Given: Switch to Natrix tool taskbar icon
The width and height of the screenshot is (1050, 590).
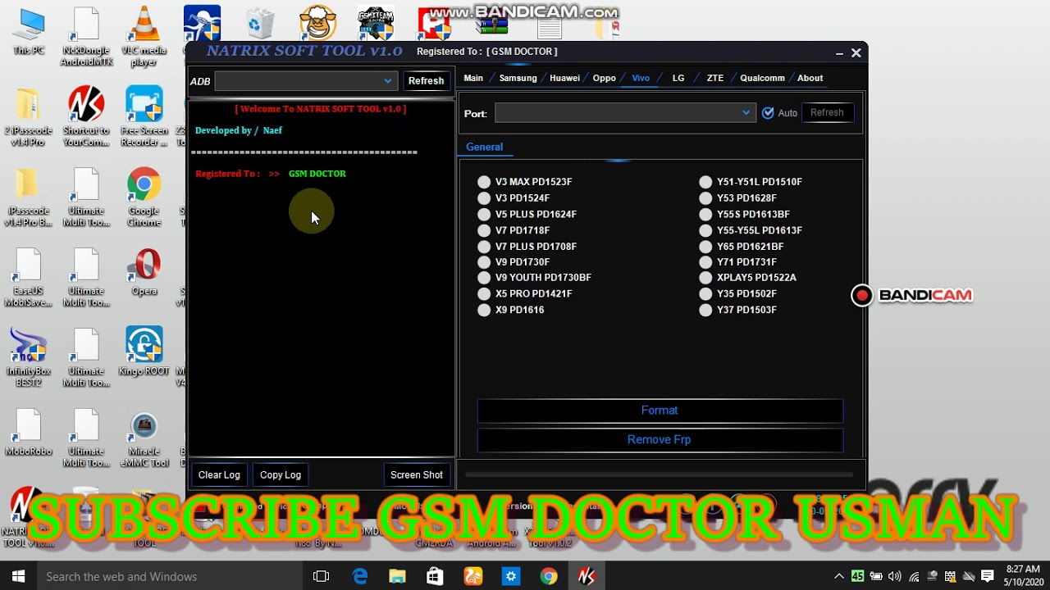Looking at the screenshot, I should [x=587, y=576].
